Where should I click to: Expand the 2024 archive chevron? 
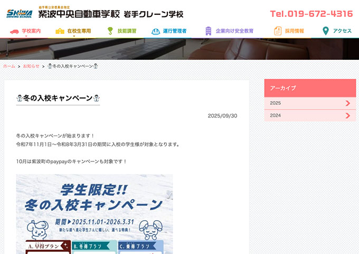(x=348, y=115)
